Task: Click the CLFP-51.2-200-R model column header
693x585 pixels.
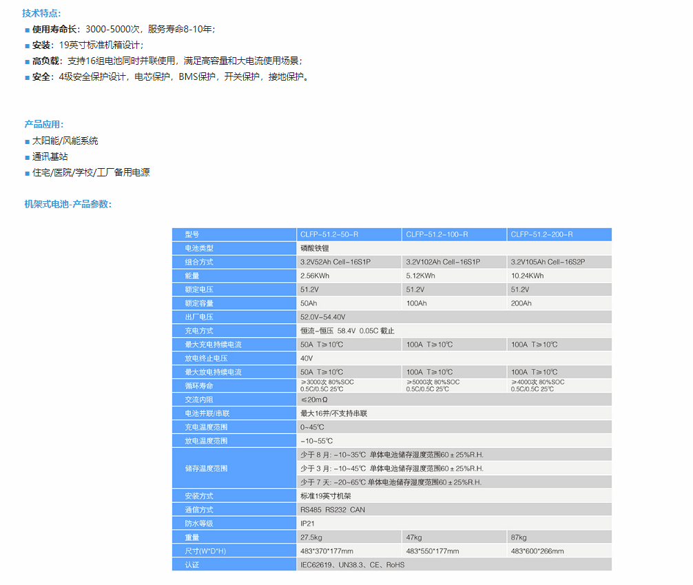Action: pos(541,234)
